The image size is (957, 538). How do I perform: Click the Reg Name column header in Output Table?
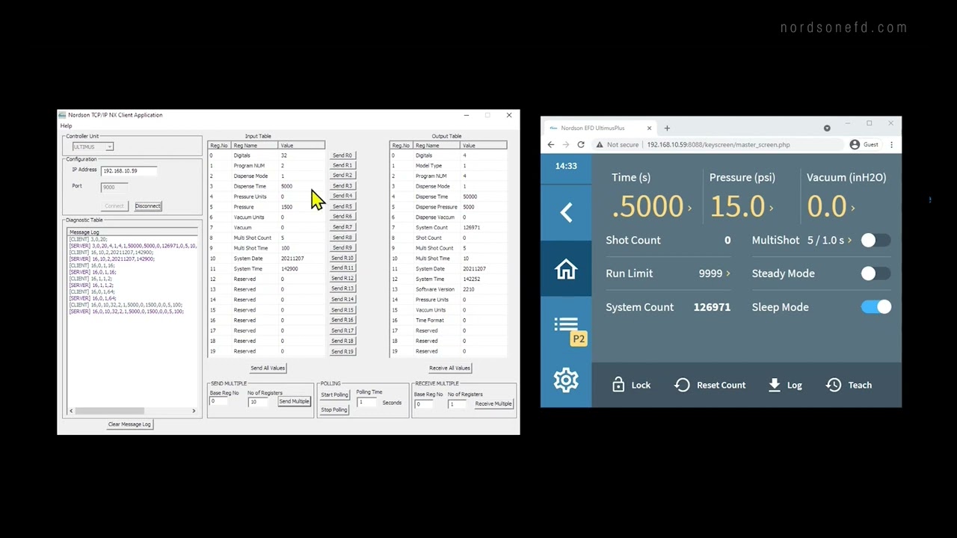tap(436, 146)
